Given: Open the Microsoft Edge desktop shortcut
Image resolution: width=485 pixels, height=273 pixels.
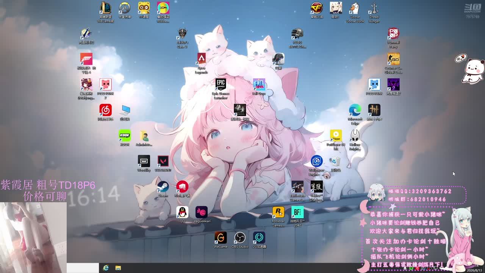Looking at the screenshot, I should tap(355, 110).
